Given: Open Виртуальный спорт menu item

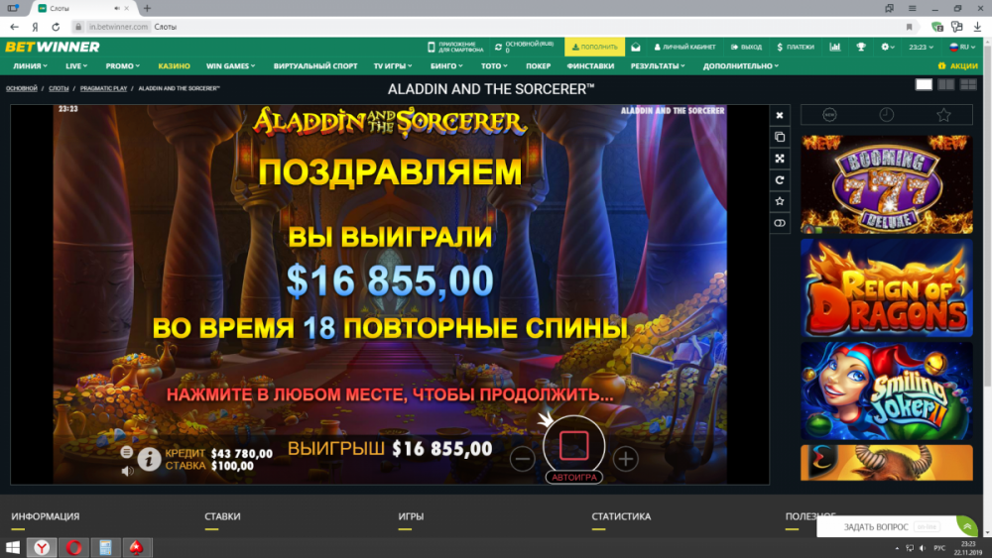Looking at the screenshot, I should click(315, 65).
